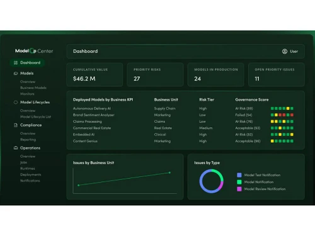The image size is (315, 236).
Task: Click the Dashboard grid icon in sidebar
Action: pyautogui.click(x=16, y=62)
